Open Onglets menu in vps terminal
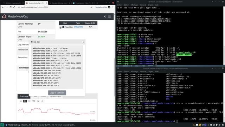The height and width of the screenshot is (127, 225). [150, 5]
